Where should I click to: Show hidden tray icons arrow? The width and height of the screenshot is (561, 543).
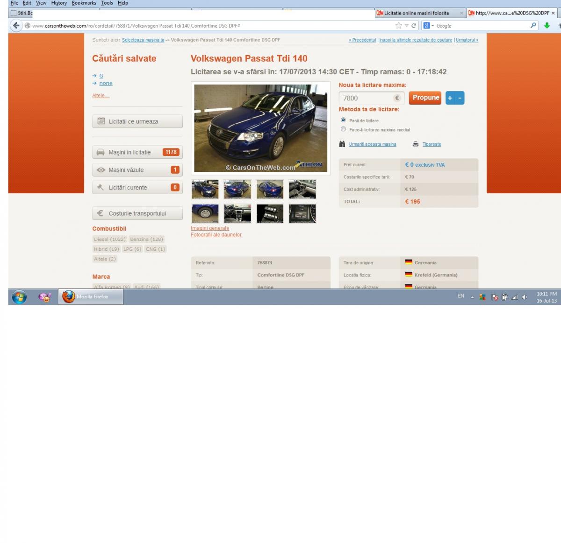click(x=472, y=297)
